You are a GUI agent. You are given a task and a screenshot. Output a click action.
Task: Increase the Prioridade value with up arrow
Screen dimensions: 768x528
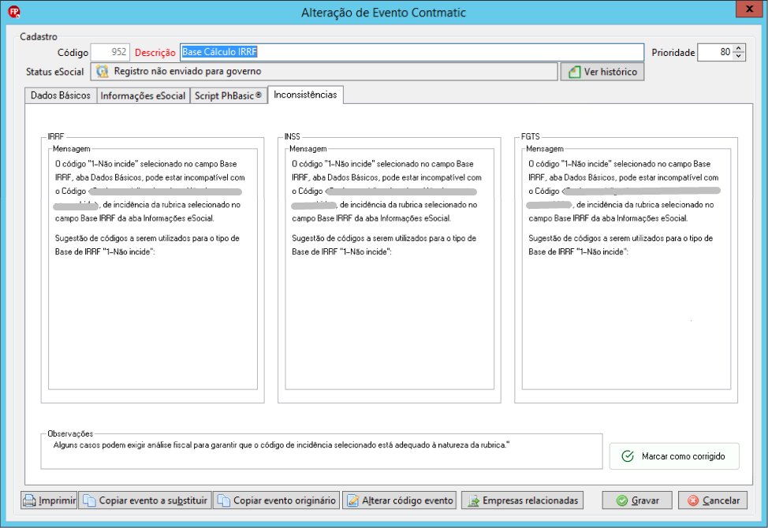point(739,48)
